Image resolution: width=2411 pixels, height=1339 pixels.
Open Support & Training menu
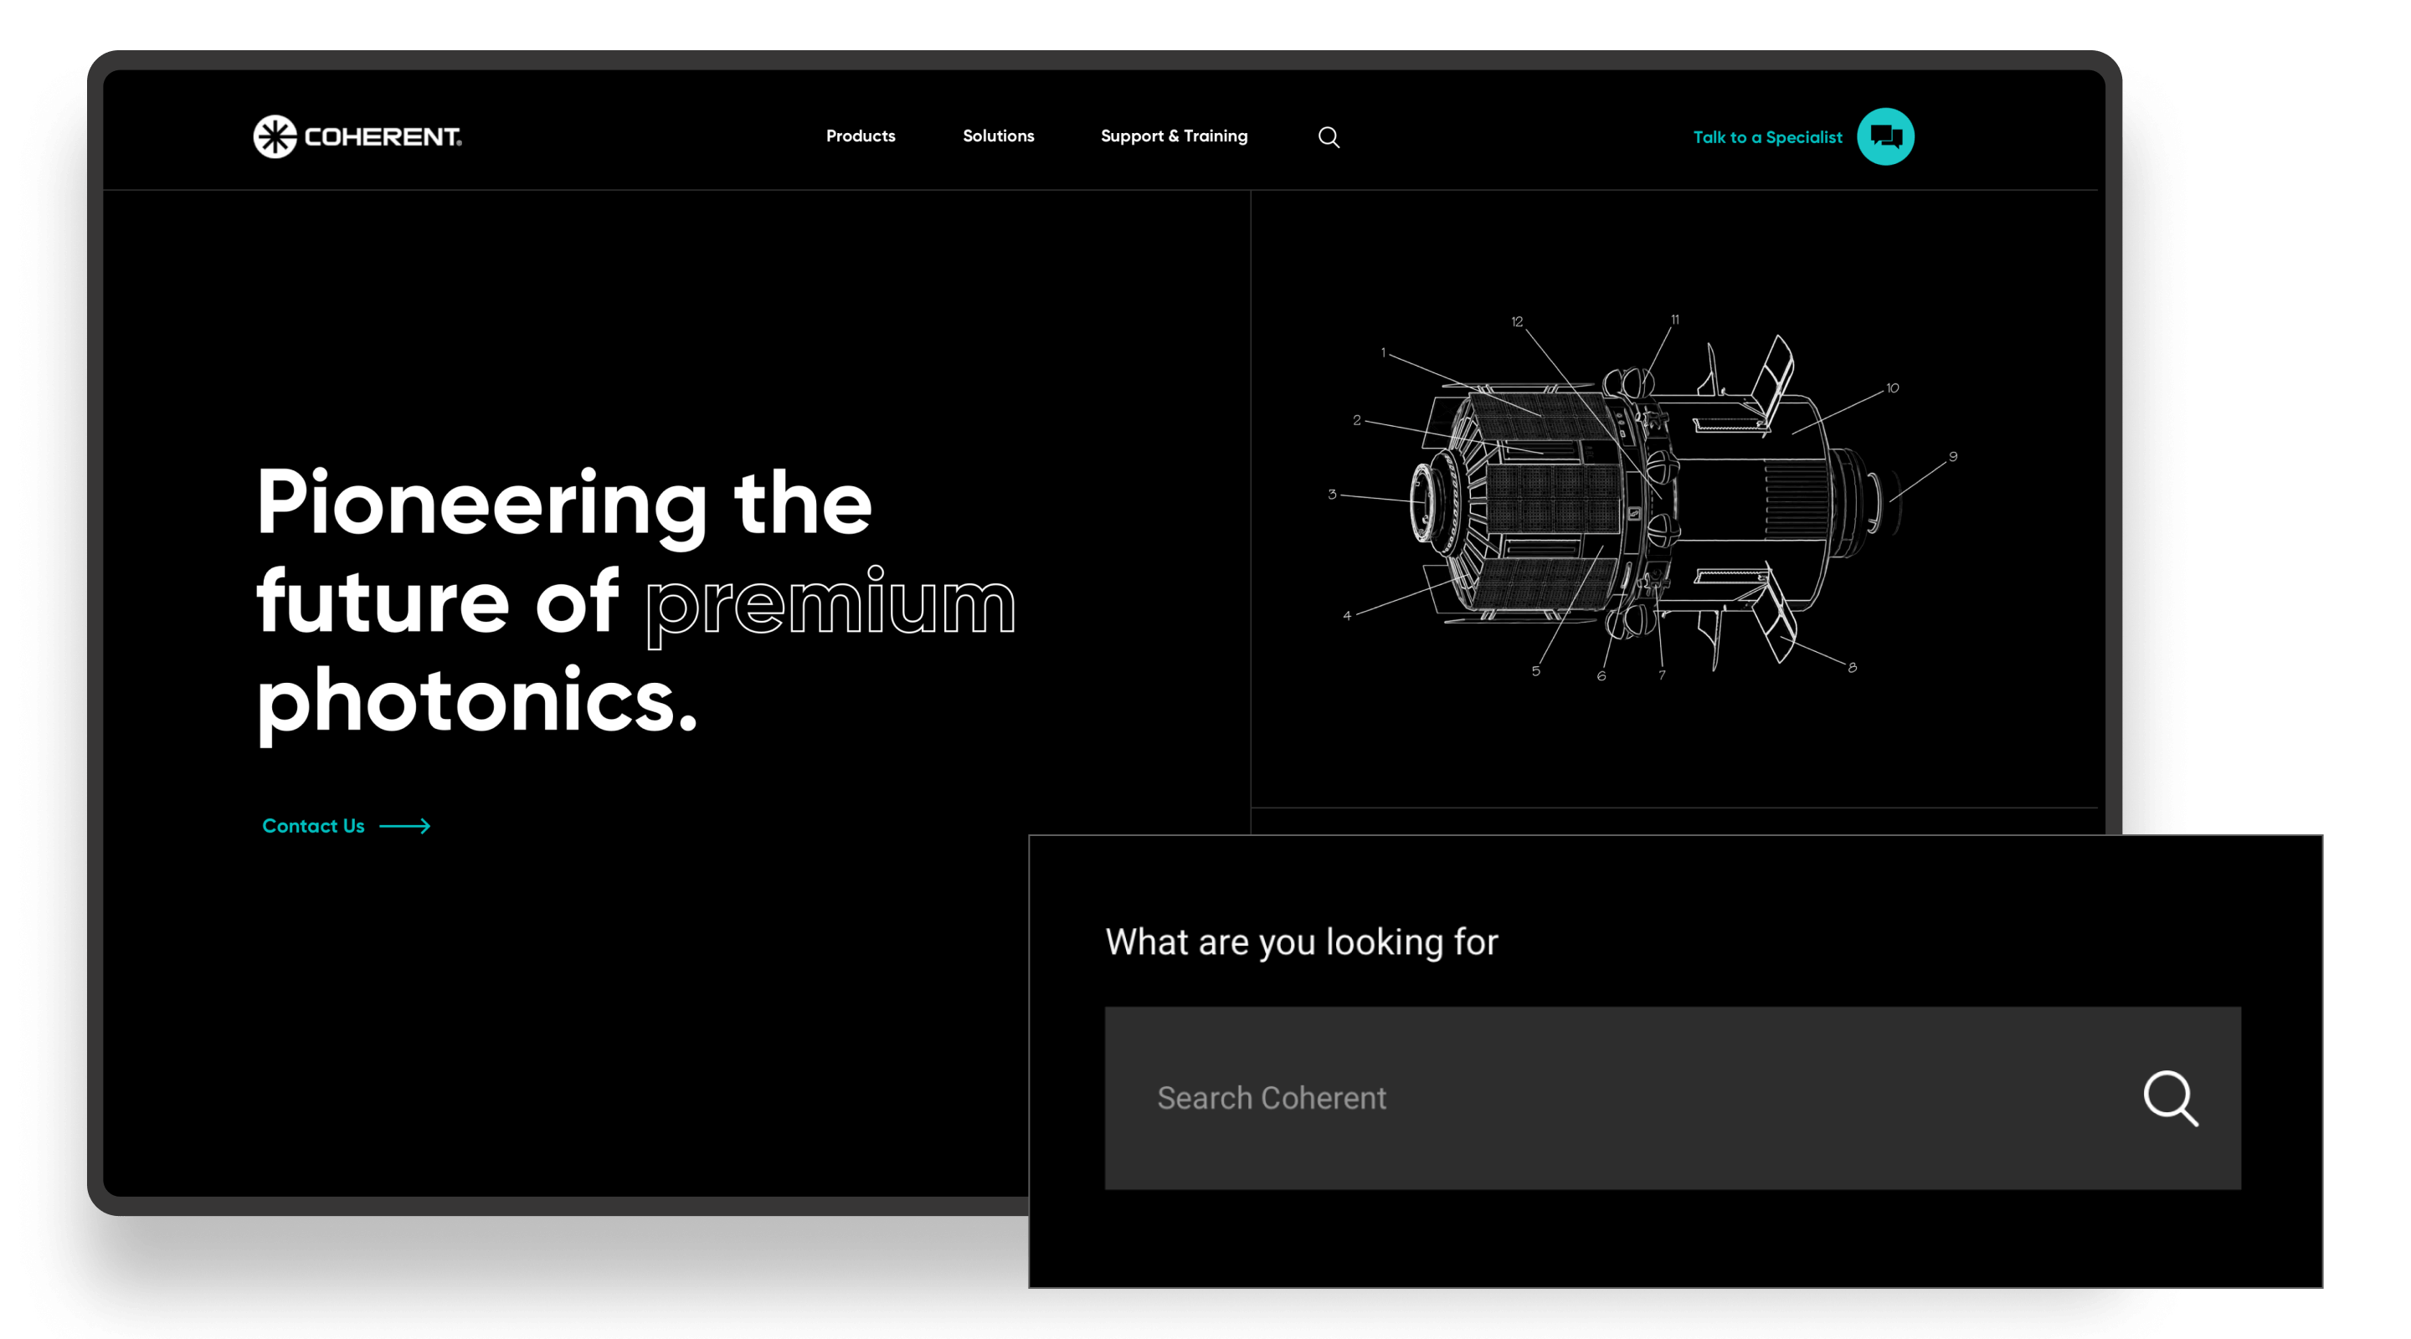1174,136
